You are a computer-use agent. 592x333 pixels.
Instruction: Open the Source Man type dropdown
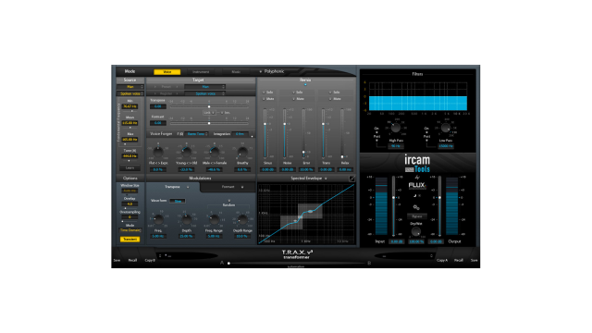pos(129,87)
